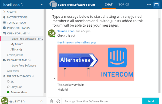
Task: Click the New team link
Action: click(x=13, y=71)
